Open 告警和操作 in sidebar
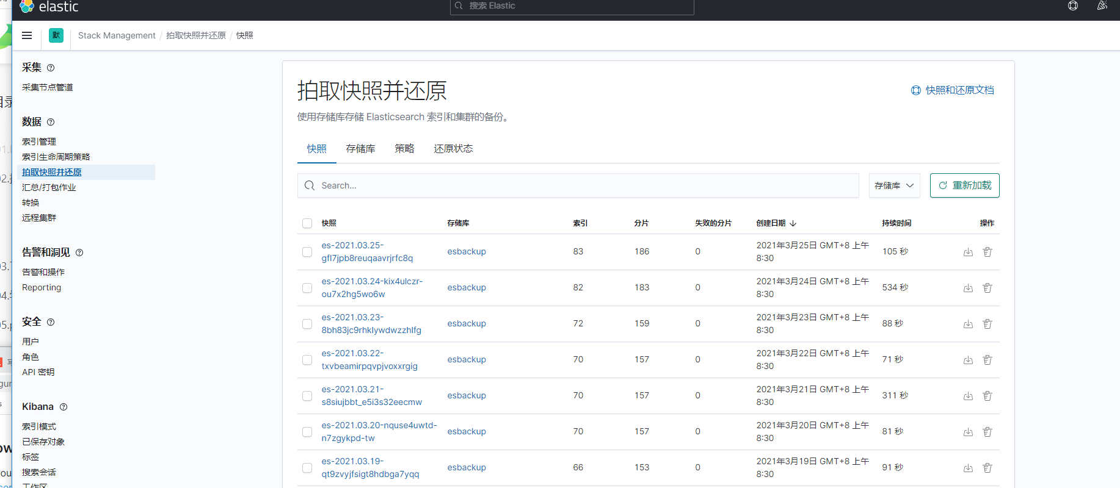1120x488 pixels. pos(43,272)
